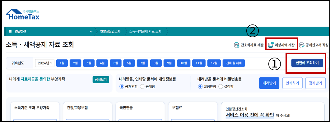The image size is (330, 122).
Task: Select the 연말정산간소화 breadcrumb
Action: tap(110, 32)
